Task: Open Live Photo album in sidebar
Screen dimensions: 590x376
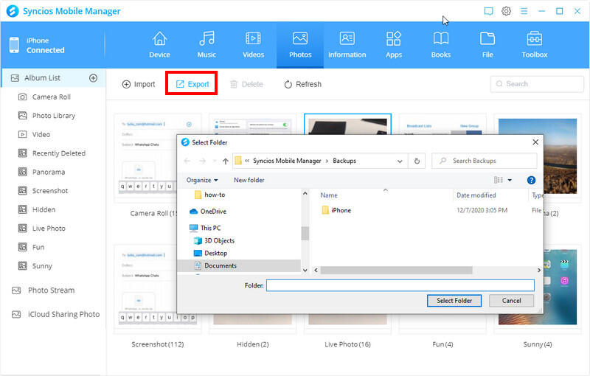Action: coord(49,229)
